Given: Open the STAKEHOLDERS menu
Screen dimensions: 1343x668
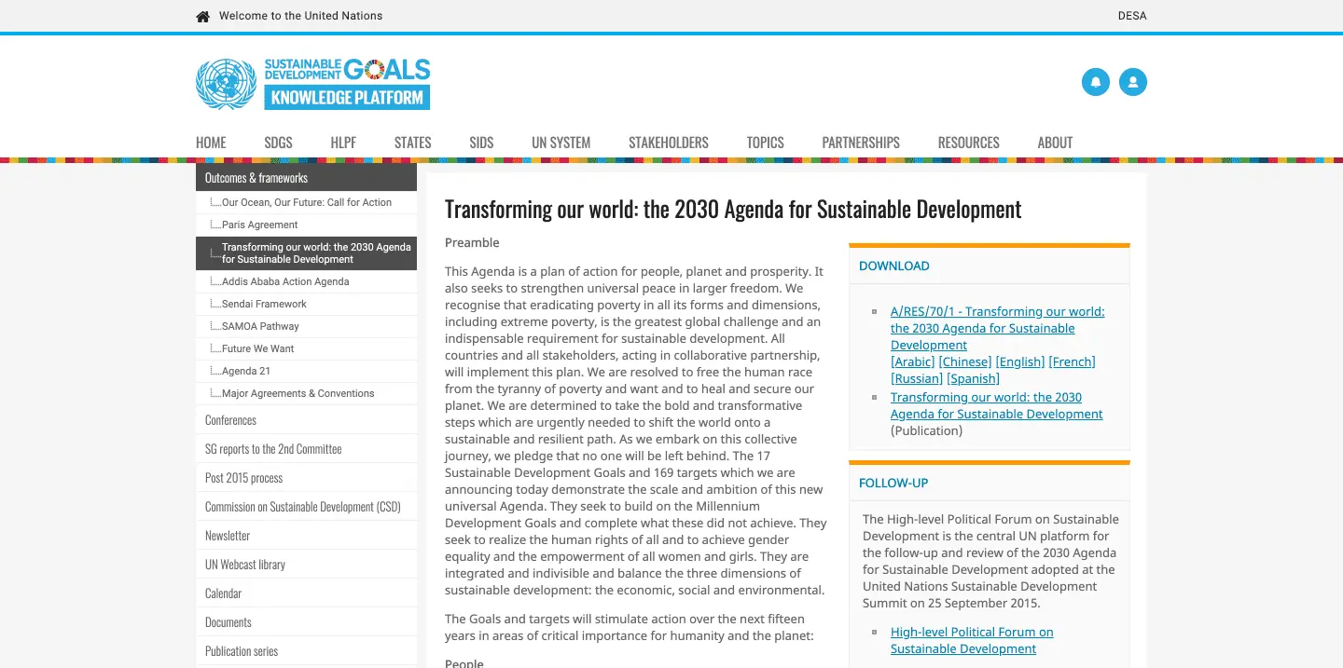Looking at the screenshot, I should (x=669, y=143).
